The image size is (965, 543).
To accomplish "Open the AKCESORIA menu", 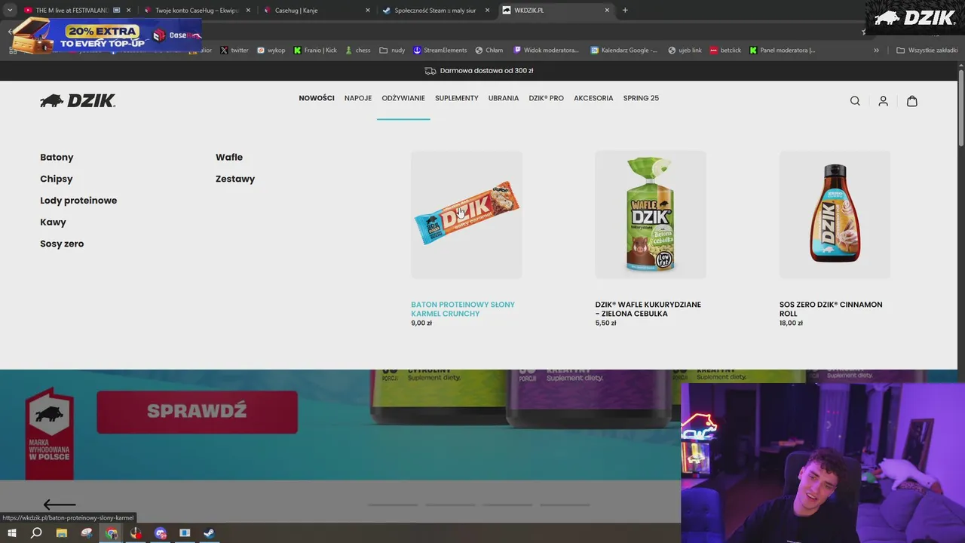I will (593, 98).
